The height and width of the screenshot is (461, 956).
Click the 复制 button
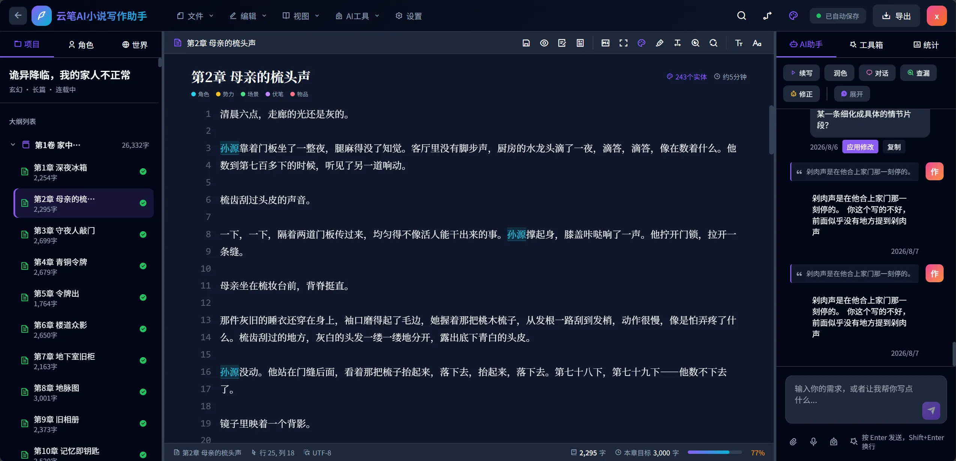click(x=894, y=147)
